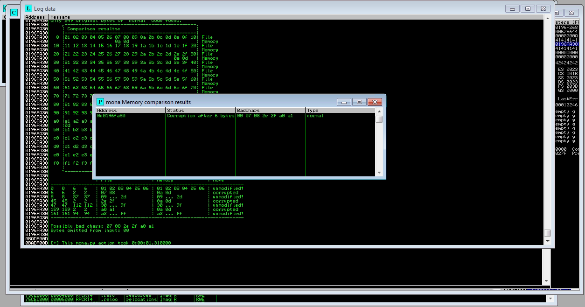Click the mona results scrollbar thumb

point(379,119)
